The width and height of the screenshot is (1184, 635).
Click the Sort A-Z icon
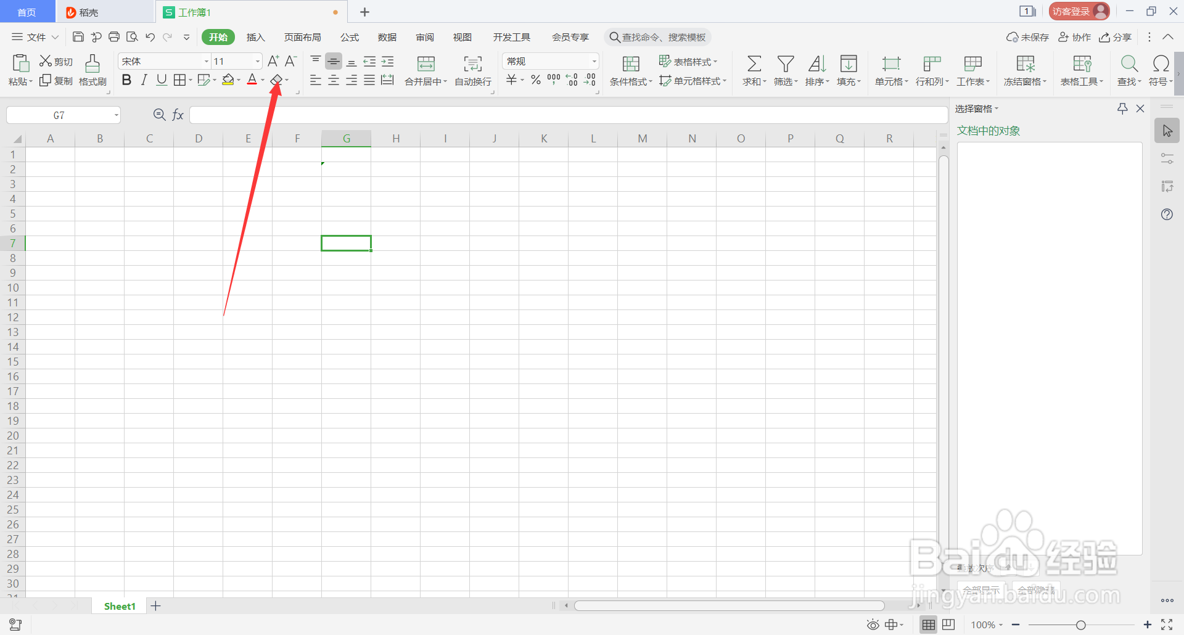817,63
